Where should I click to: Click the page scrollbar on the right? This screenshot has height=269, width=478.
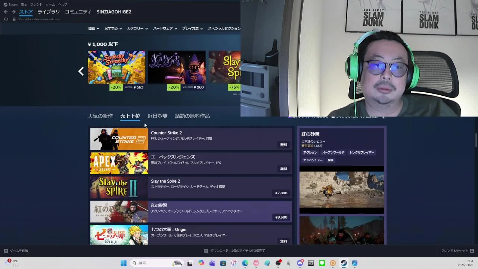point(476,140)
